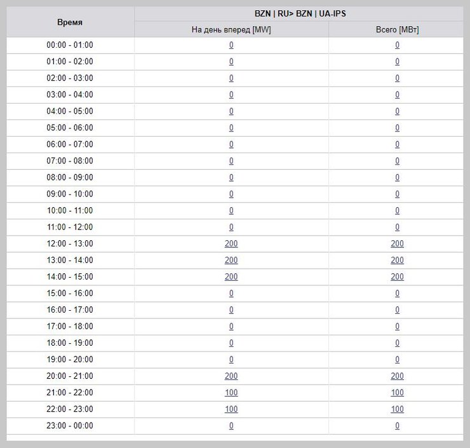Screen dimensions: 470x448
Task: Click total 200 at 14:00 - 15:00
Action: (x=397, y=276)
